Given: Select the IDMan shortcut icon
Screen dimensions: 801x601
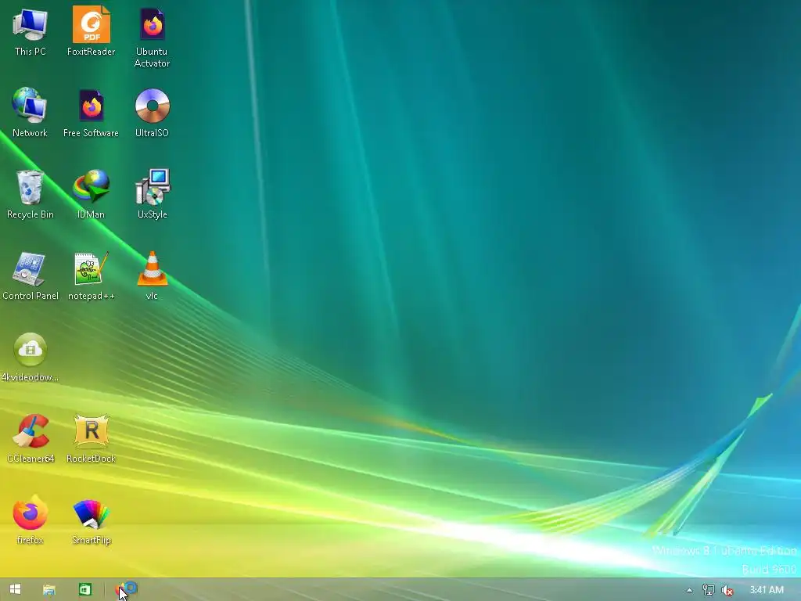Looking at the screenshot, I should (91, 187).
